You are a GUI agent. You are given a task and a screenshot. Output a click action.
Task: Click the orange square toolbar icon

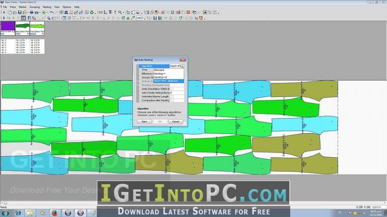(x=188, y=12)
